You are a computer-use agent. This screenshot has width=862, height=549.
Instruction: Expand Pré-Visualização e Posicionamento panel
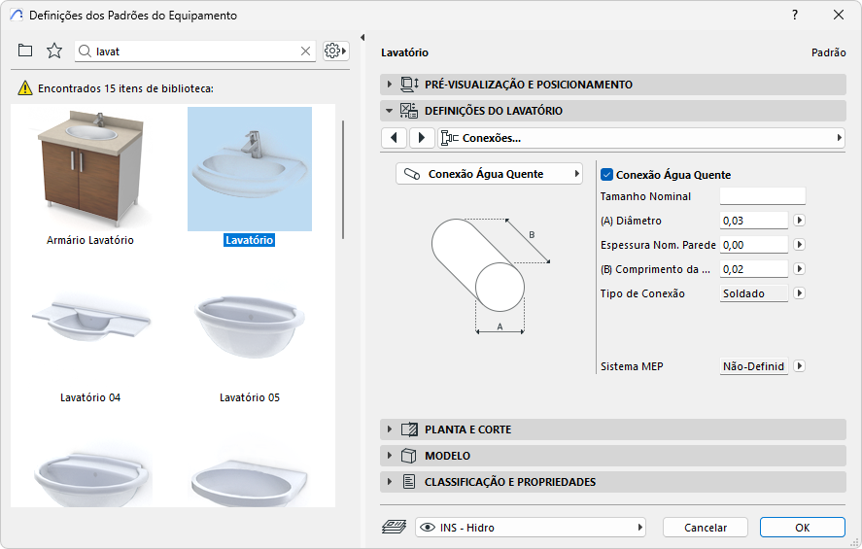pos(391,85)
